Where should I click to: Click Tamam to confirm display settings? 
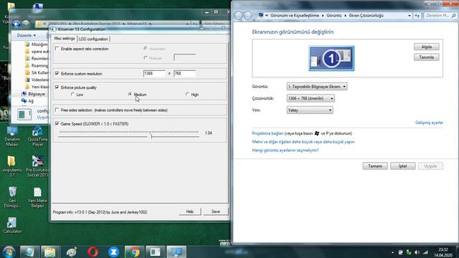pos(375,166)
